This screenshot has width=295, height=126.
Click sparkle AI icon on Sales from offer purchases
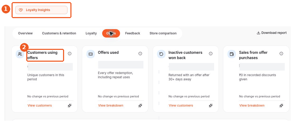281,106
